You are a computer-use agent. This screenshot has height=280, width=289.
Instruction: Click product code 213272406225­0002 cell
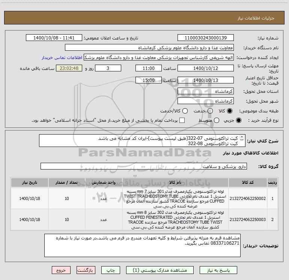tap(248, 198)
